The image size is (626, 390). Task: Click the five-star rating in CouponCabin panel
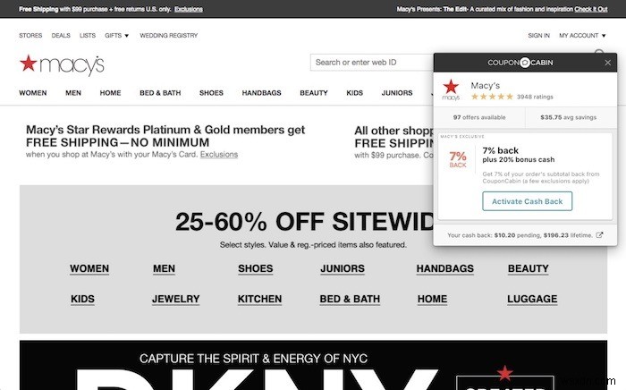point(492,97)
